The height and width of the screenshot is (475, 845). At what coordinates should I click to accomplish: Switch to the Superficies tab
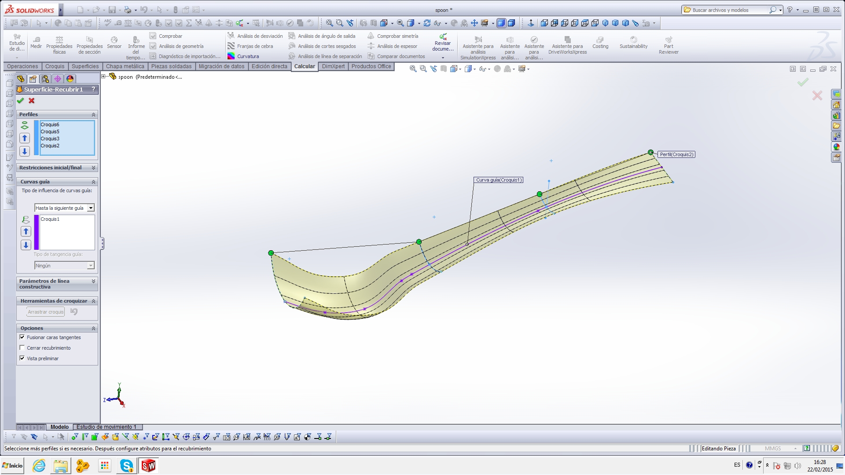pyautogui.click(x=85, y=66)
